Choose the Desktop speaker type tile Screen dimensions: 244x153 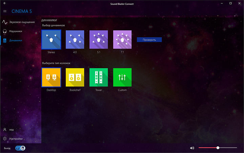point(51,77)
